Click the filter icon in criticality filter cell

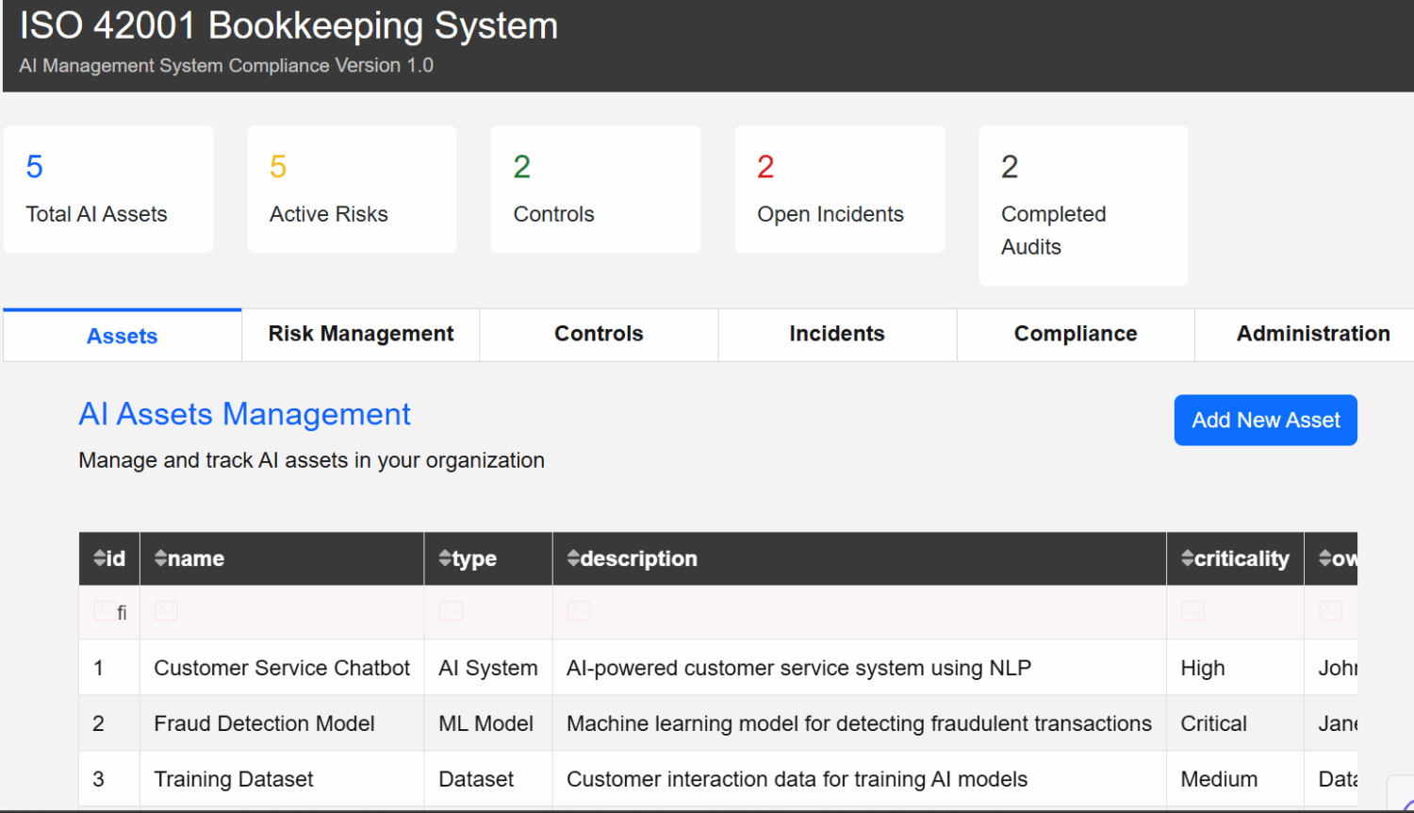1192,611
